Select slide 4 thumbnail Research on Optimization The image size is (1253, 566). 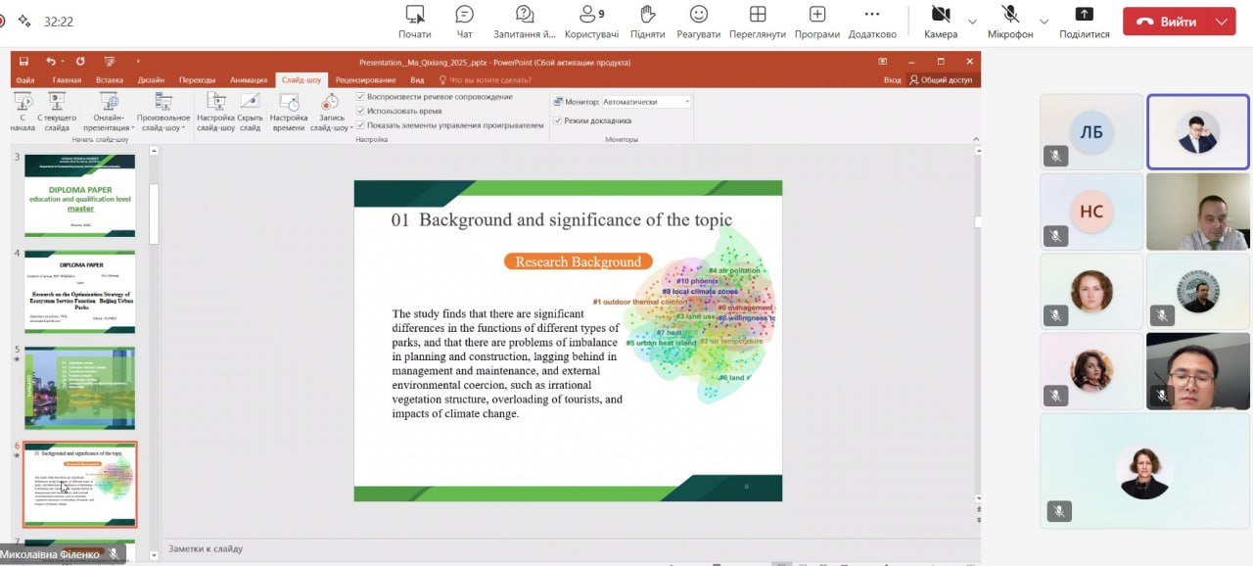(79, 292)
